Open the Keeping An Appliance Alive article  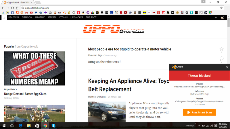(129, 85)
